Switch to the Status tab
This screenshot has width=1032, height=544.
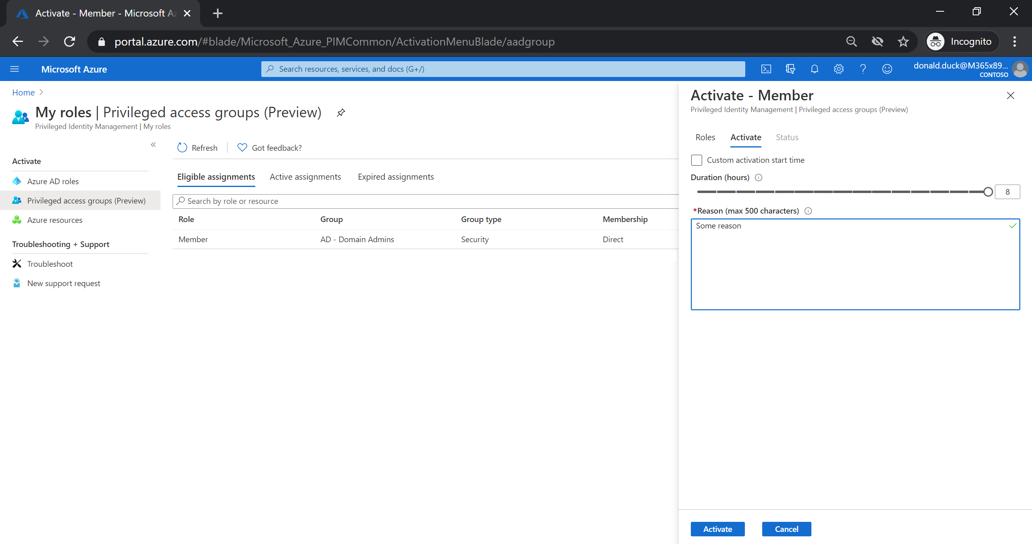[786, 137]
